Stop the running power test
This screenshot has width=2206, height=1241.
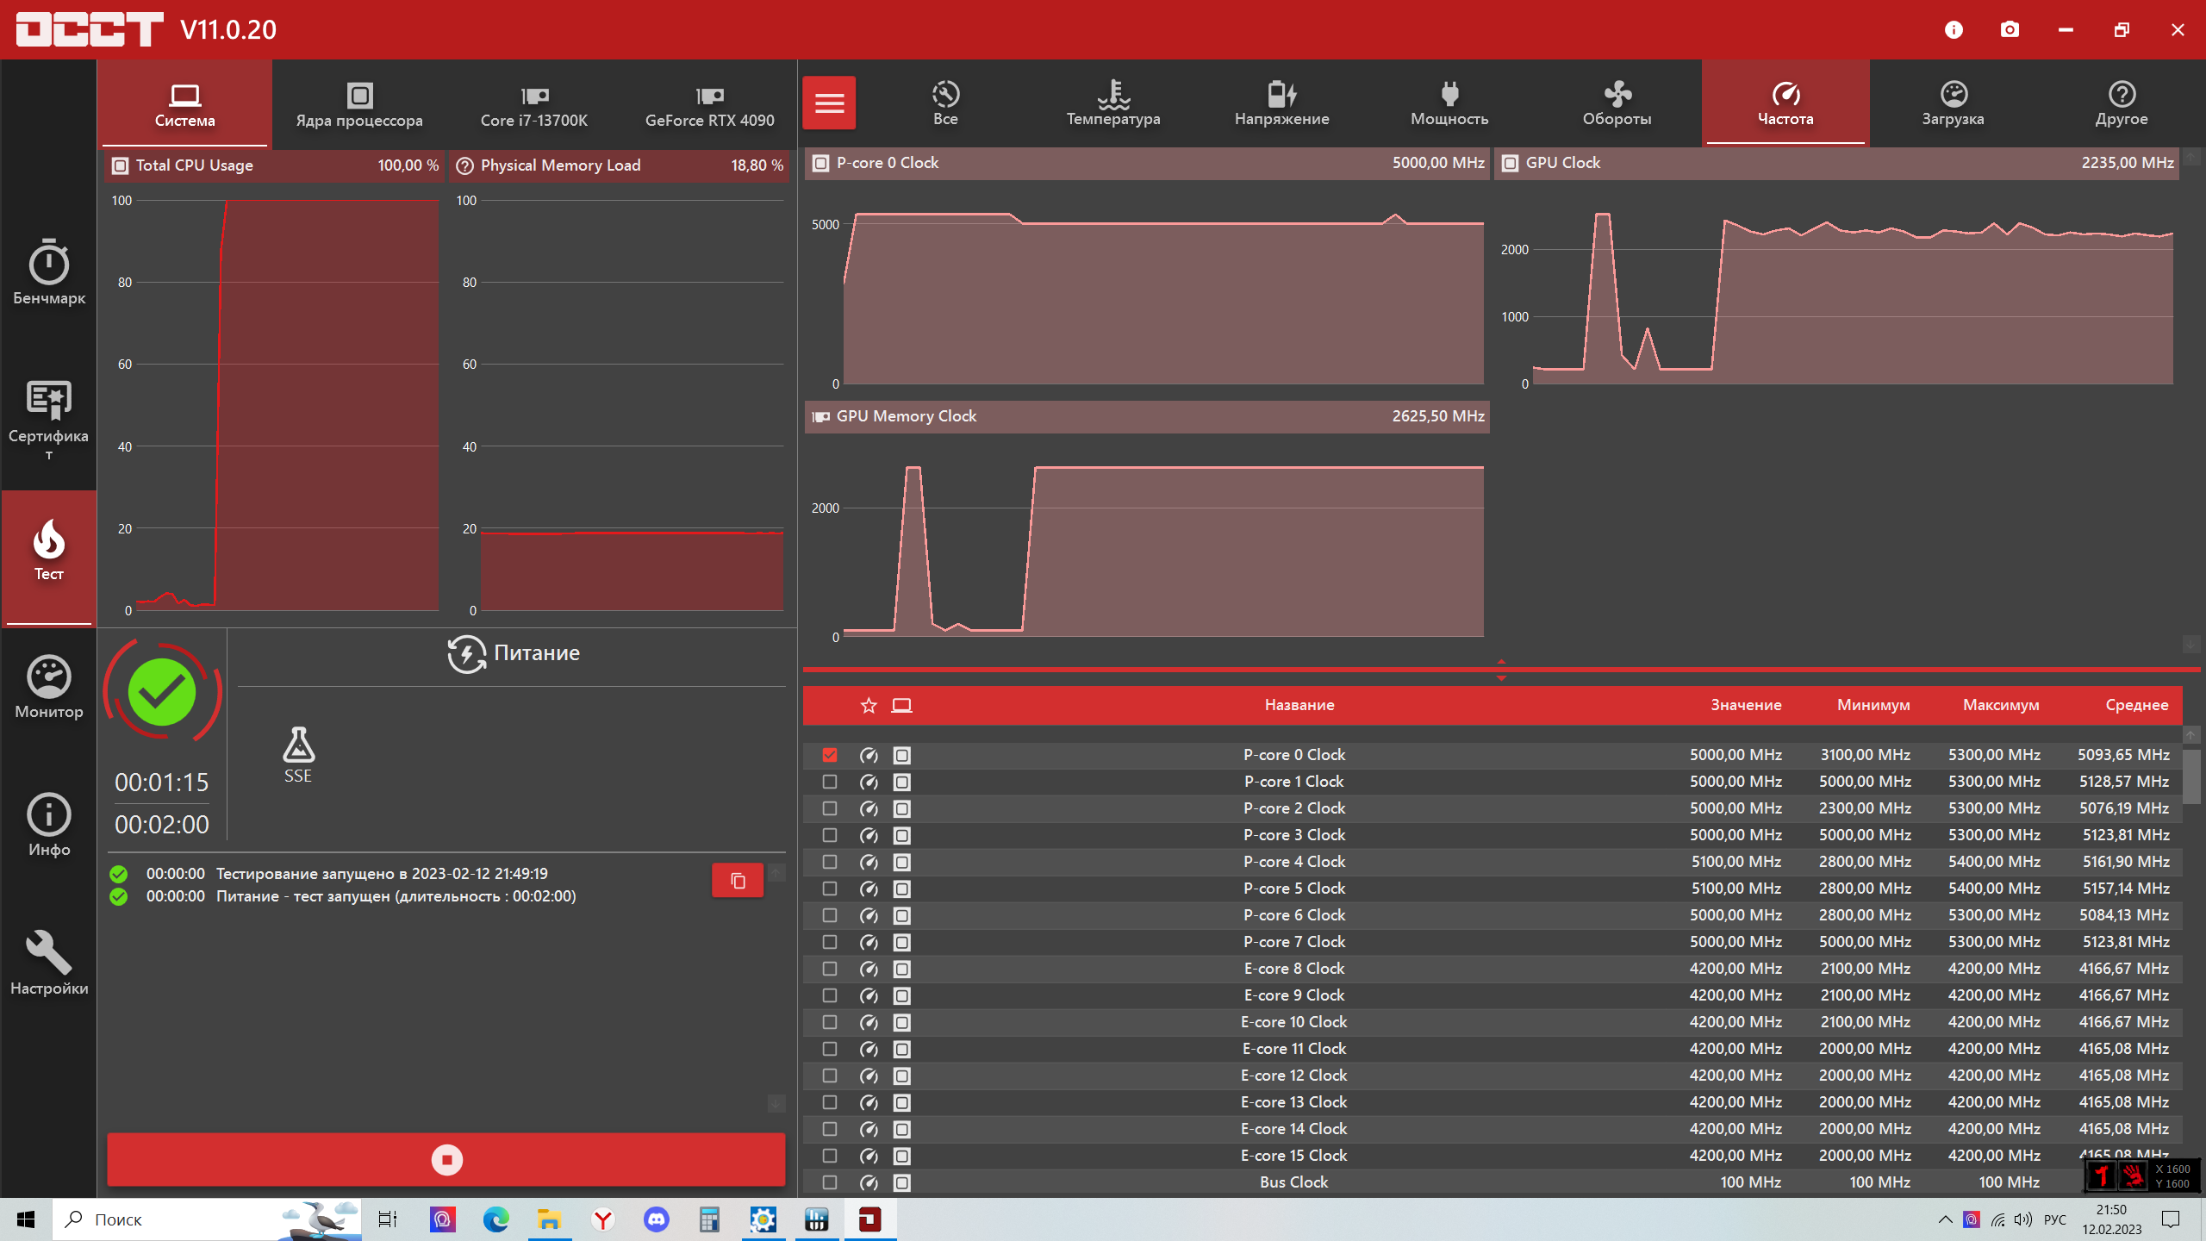446,1160
